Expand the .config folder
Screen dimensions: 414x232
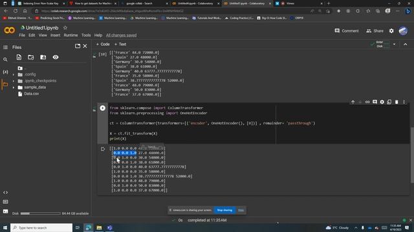click(x=14, y=75)
